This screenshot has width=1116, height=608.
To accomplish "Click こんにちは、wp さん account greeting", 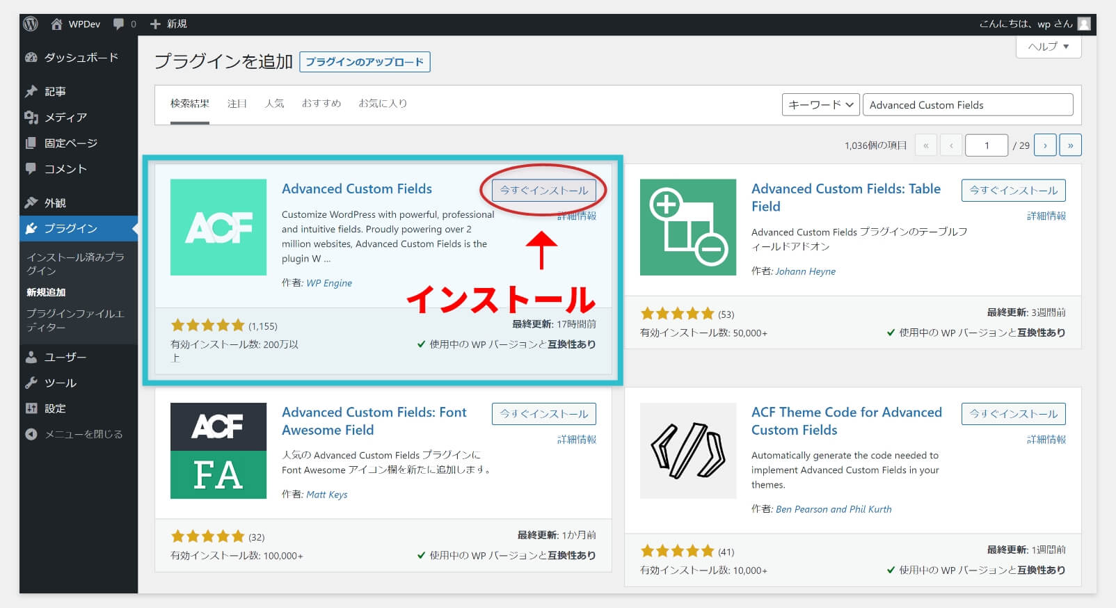I will (1026, 24).
